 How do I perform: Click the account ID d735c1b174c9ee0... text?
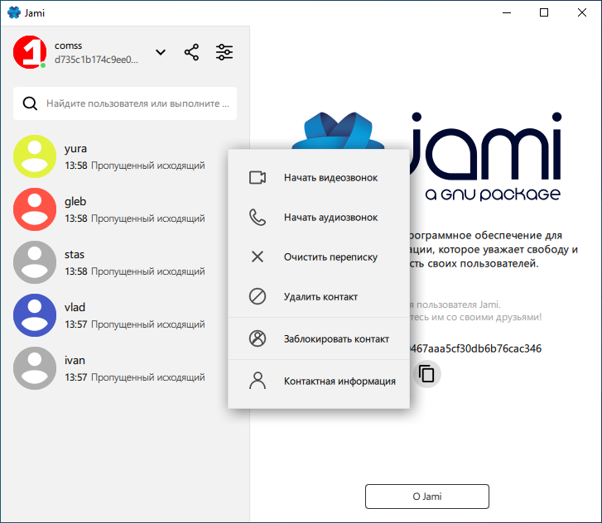click(96, 60)
